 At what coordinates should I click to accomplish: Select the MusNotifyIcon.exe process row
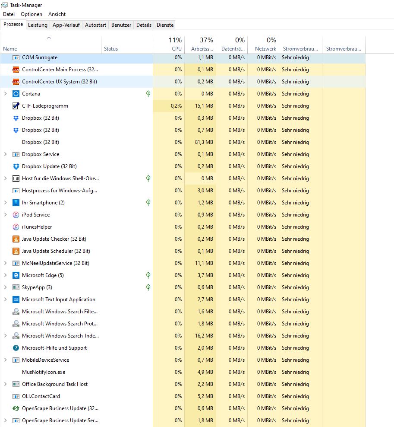[183, 372]
